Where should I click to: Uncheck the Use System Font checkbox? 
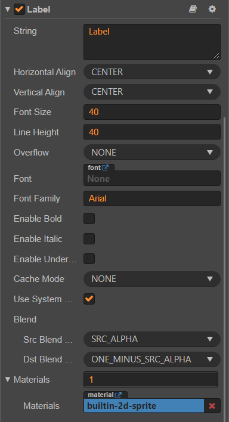pyautogui.click(x=89, y=299)
